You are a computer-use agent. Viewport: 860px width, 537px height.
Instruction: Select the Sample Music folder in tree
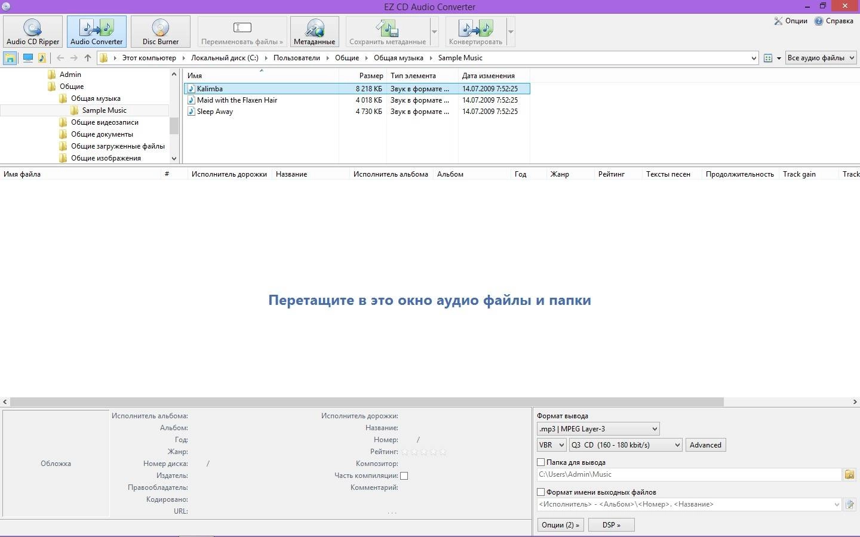coord(104,110)
